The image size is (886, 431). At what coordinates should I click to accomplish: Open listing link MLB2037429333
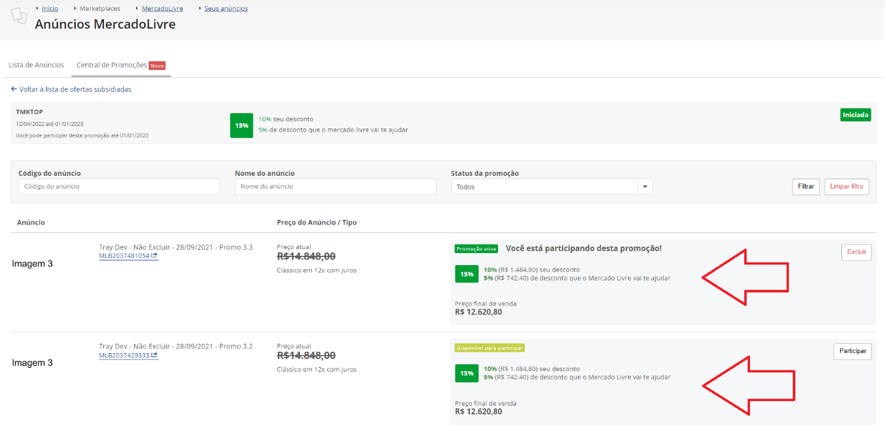click(124, 355)
